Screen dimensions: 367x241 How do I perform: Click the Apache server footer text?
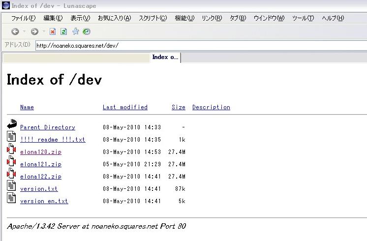pos(96,226)
